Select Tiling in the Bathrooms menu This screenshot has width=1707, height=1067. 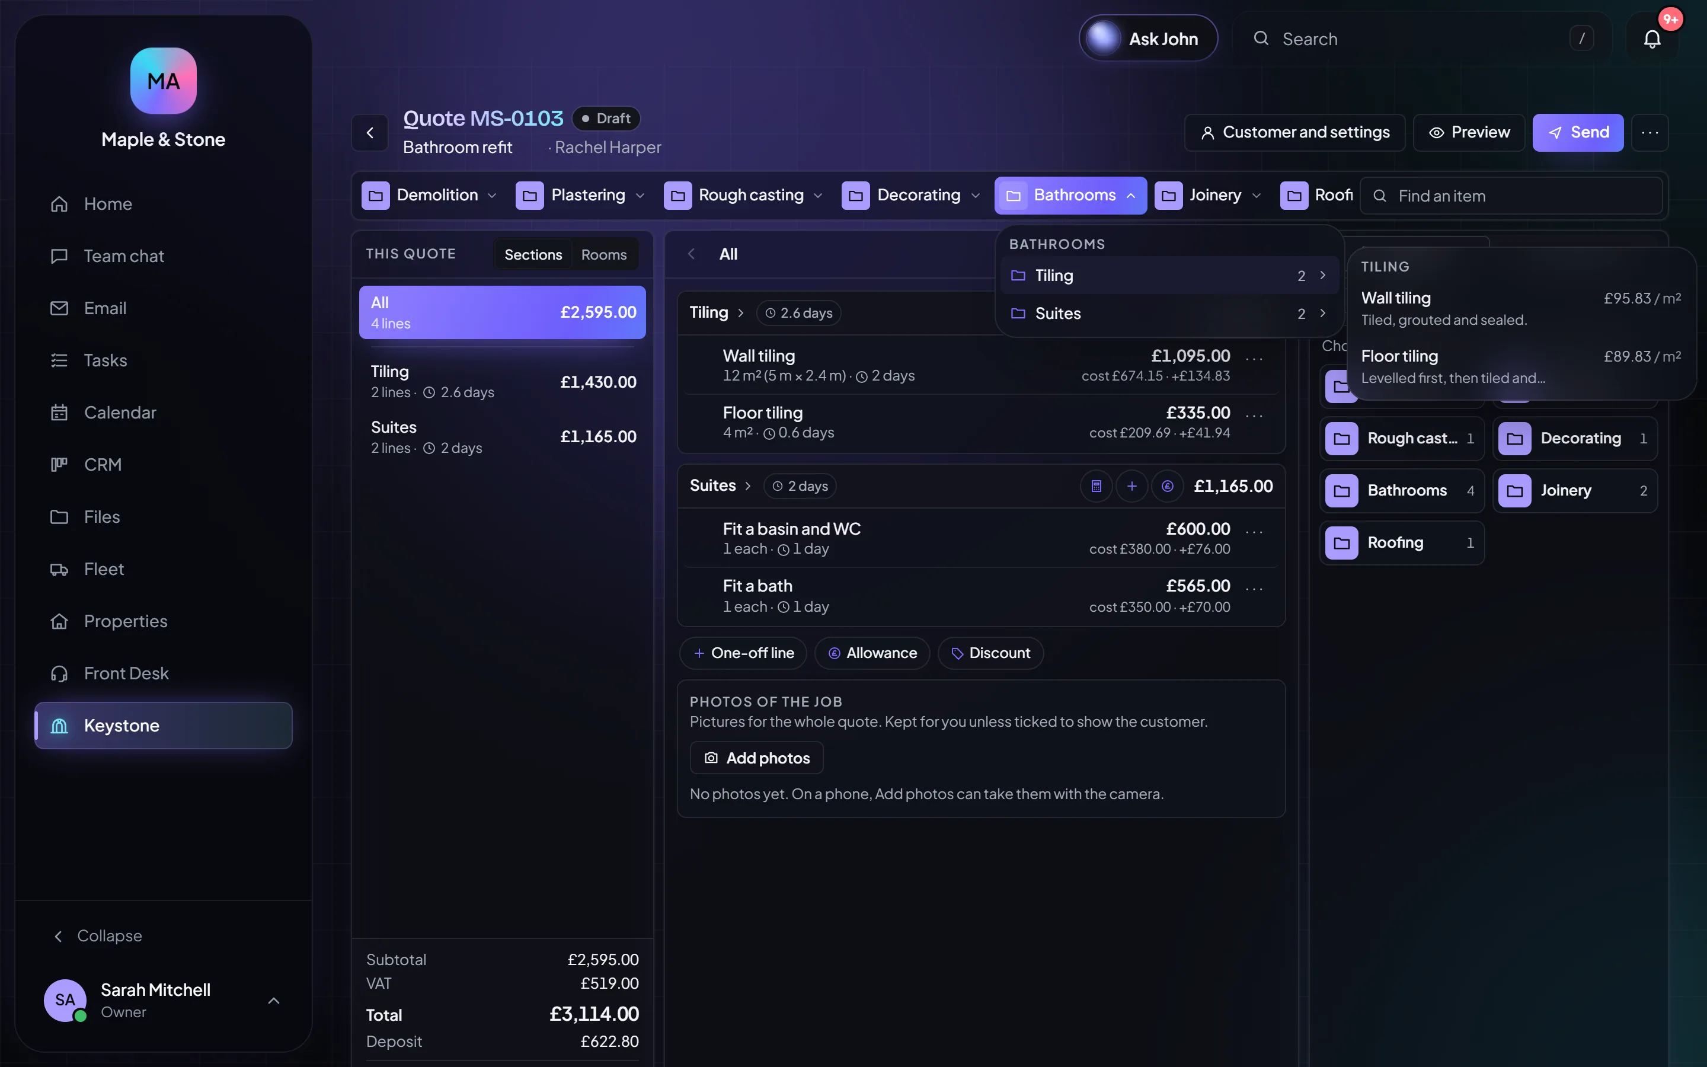click(x=1169, y=275)
